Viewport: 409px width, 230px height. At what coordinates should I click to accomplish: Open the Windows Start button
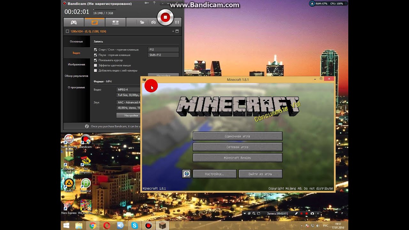[66, 226]
